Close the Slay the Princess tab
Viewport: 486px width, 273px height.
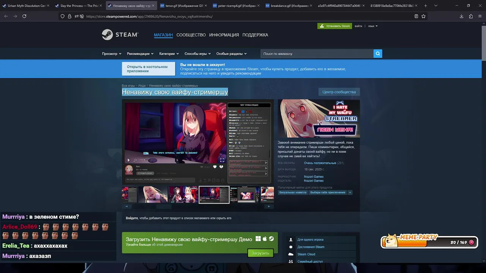pyautogui.click(x=101, y=6)
